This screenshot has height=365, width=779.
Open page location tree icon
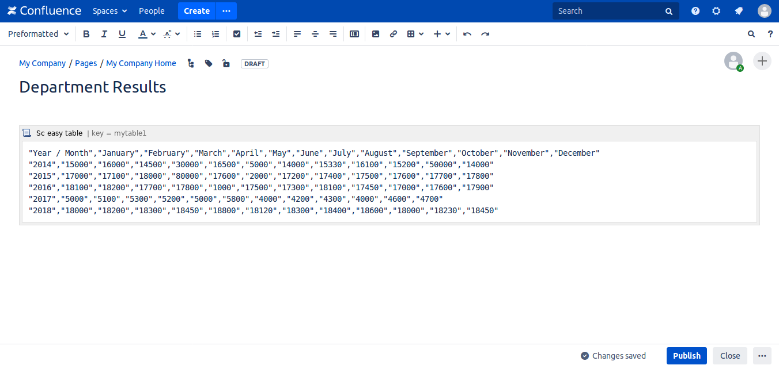pos(191,63)
